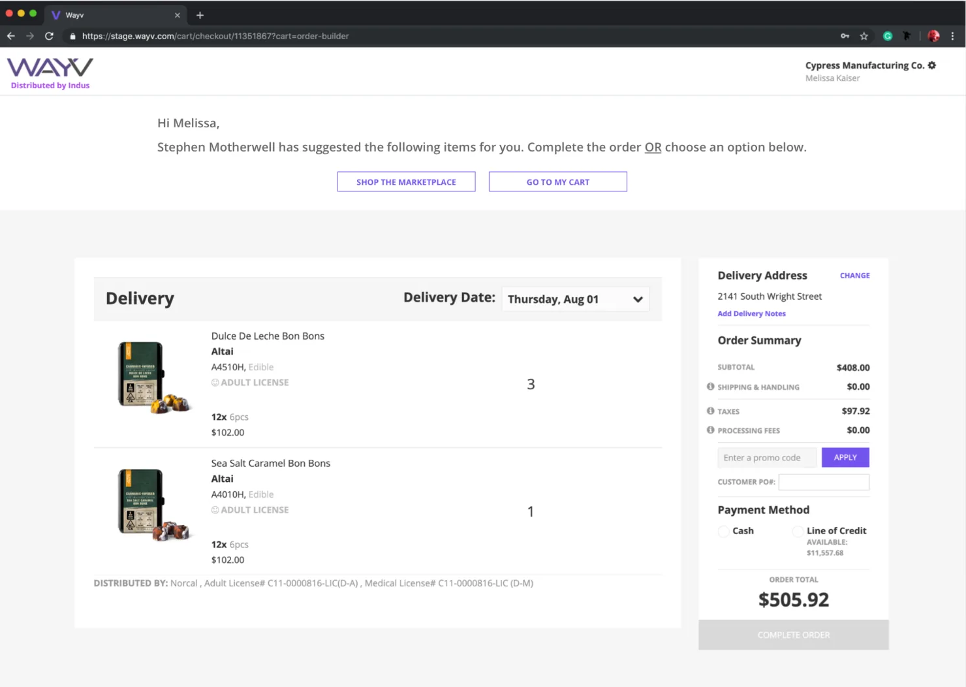The height and width of the screenshot is (687, 966).
Task: Click the Sea Salt Caramel Bon Bons title
Action: point(271,463)
